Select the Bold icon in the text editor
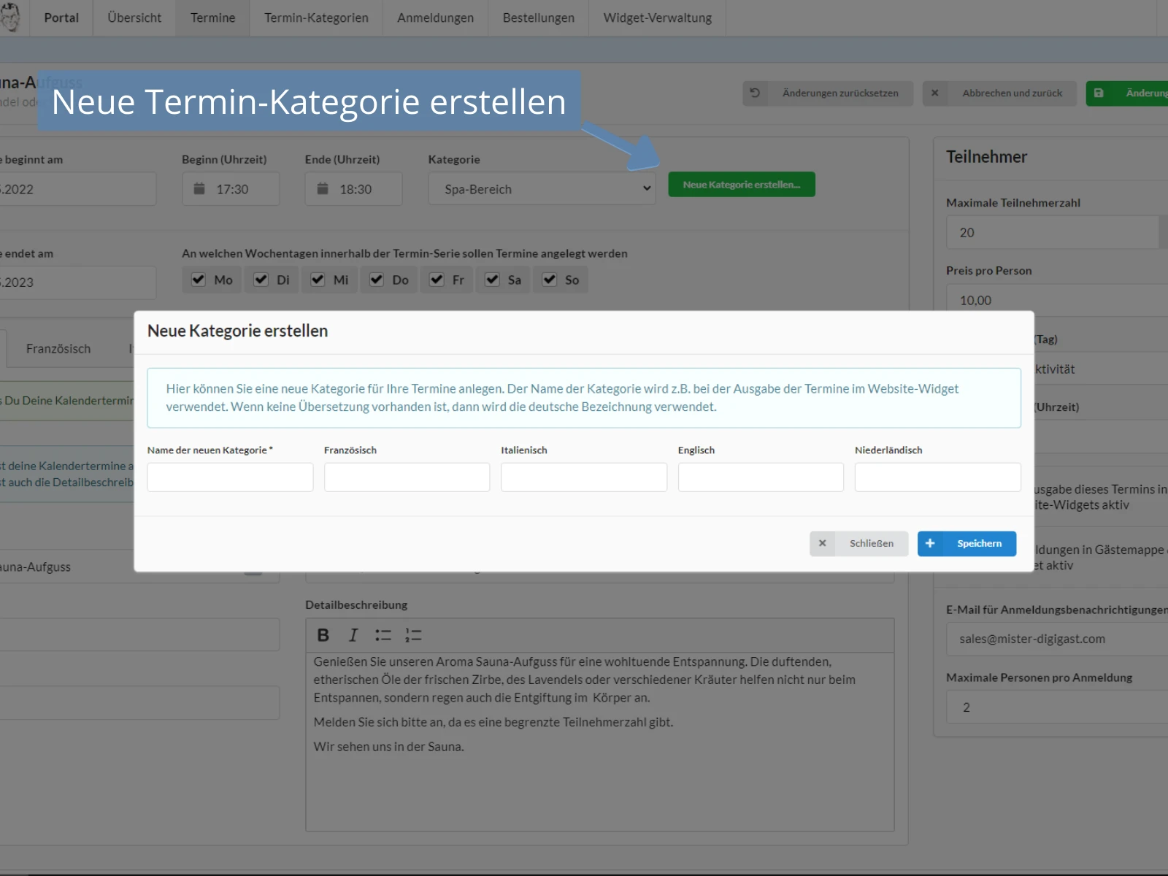The width and height of the screenshot is (1168, 876). (x=323, y=635)
